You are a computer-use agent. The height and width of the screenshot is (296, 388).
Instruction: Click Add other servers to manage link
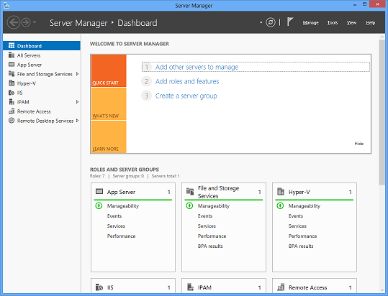click(197, 67)
